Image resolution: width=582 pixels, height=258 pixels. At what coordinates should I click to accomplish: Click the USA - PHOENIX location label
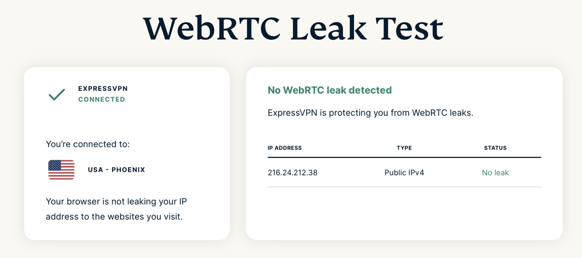(x=117, y=170)
